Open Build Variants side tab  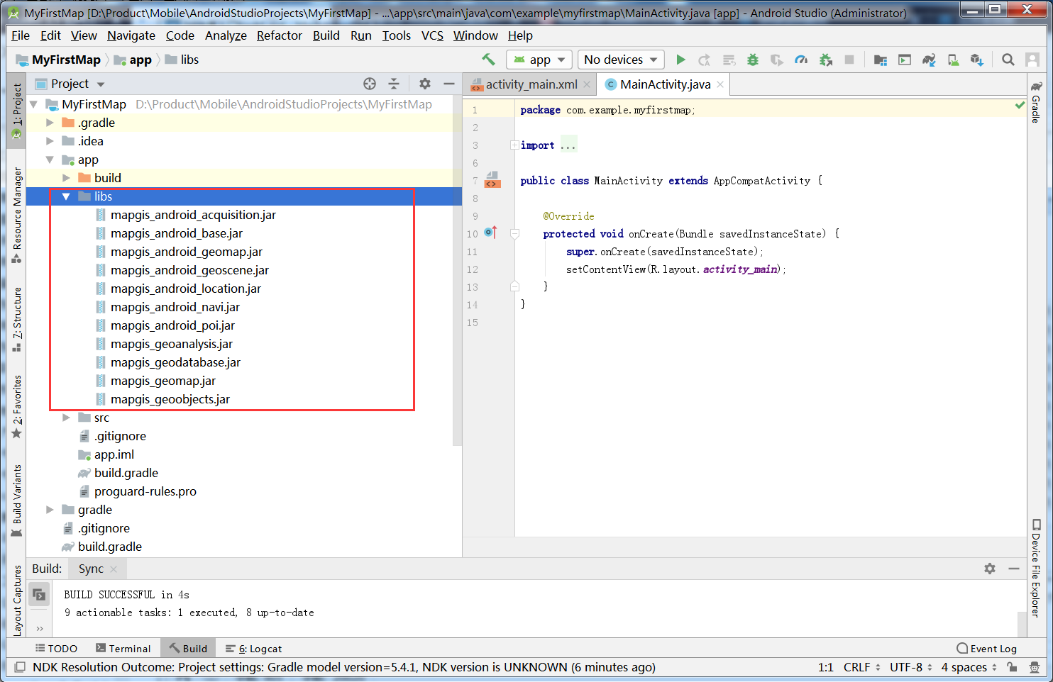click(17, 501)
